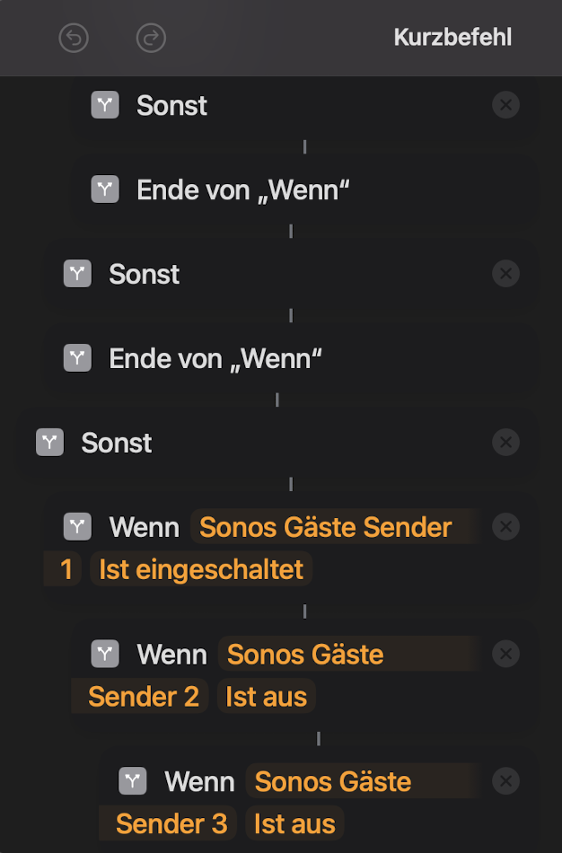
Task: Click the redo arrow icon
Action: [x=151, y=38]
